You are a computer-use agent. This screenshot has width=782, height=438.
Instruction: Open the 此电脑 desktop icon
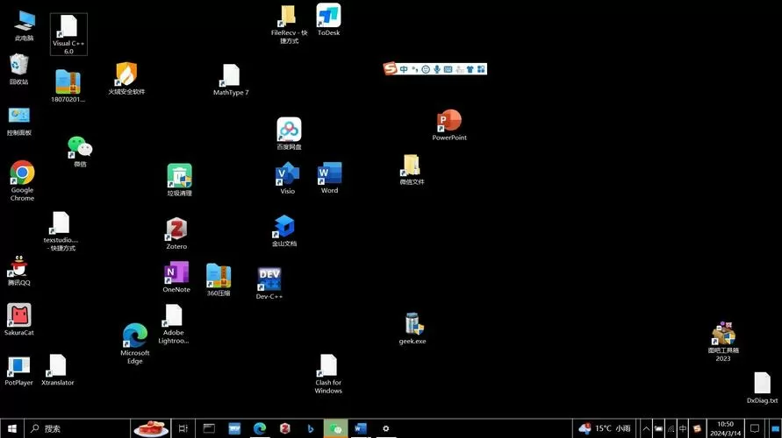[24, 25]
